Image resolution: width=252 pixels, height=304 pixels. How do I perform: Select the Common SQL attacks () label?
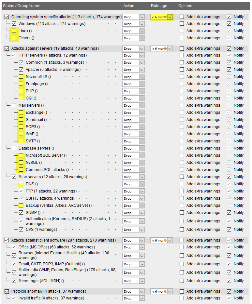(x=47, y=170)
